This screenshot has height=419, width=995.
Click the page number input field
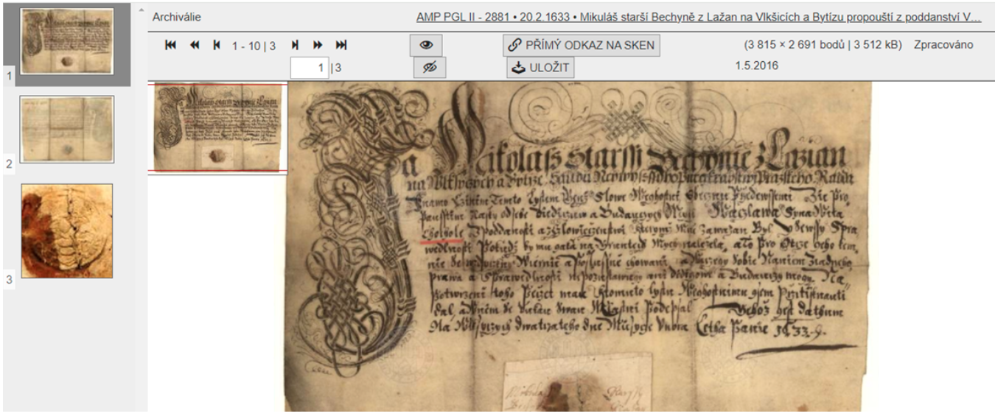click(x=309, y=68)
